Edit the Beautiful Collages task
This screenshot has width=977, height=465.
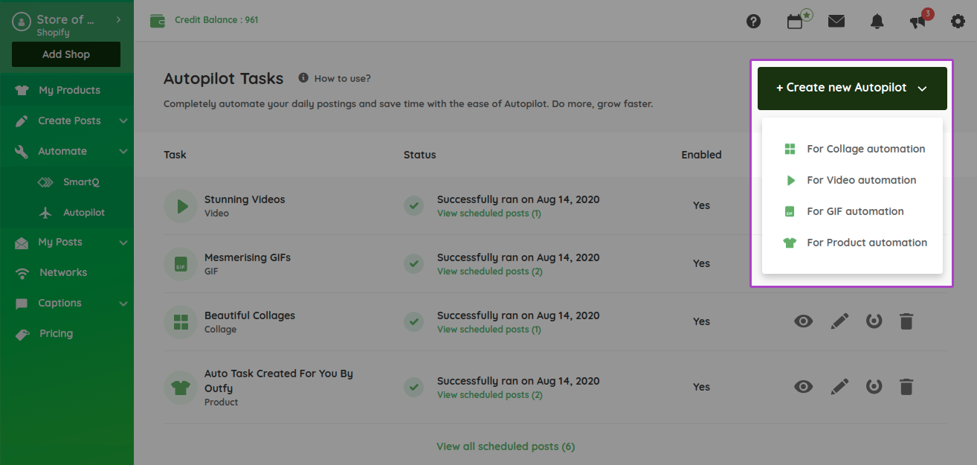click(839, 321)
